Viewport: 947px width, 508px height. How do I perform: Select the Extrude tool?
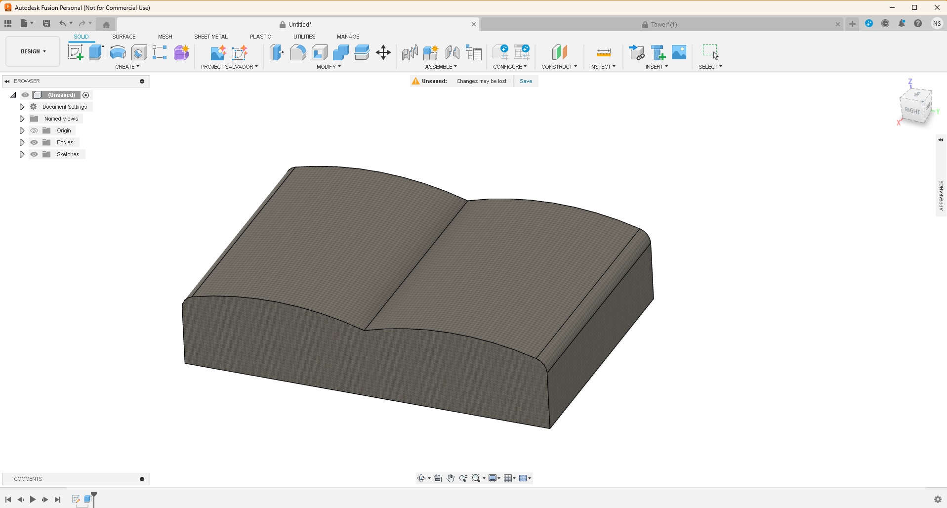96,52
